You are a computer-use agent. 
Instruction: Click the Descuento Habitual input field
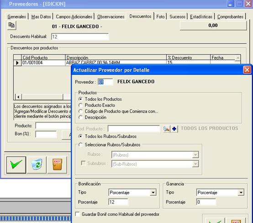80,37
